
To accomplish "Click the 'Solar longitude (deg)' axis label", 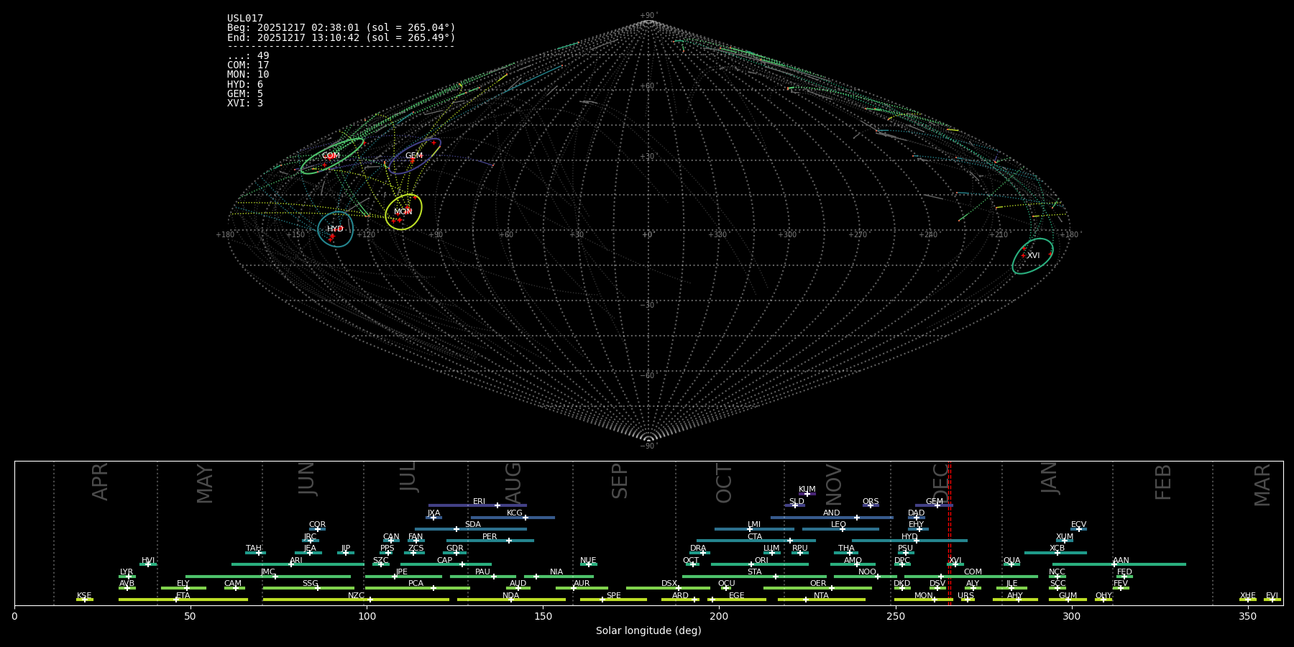I will (x=648, y=631).
